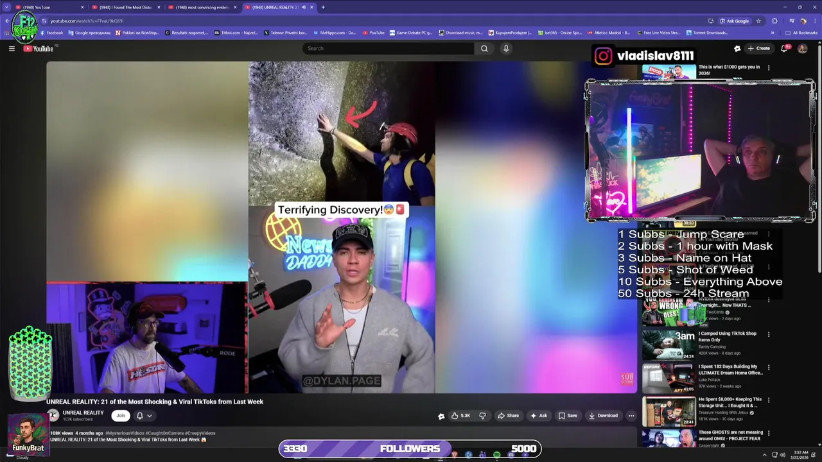Click the Join channel button

tap(120, 416)
